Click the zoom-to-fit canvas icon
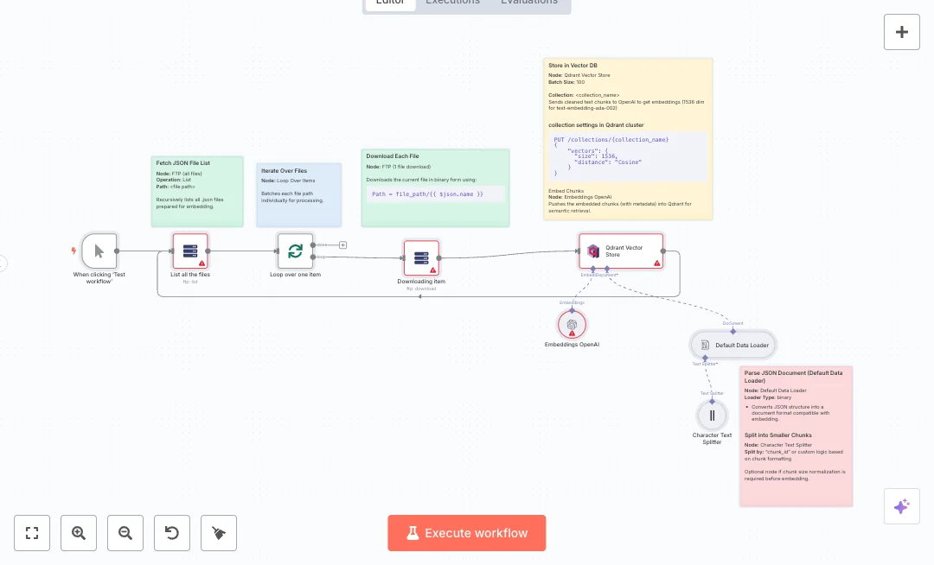 click(x=32, y=533)
